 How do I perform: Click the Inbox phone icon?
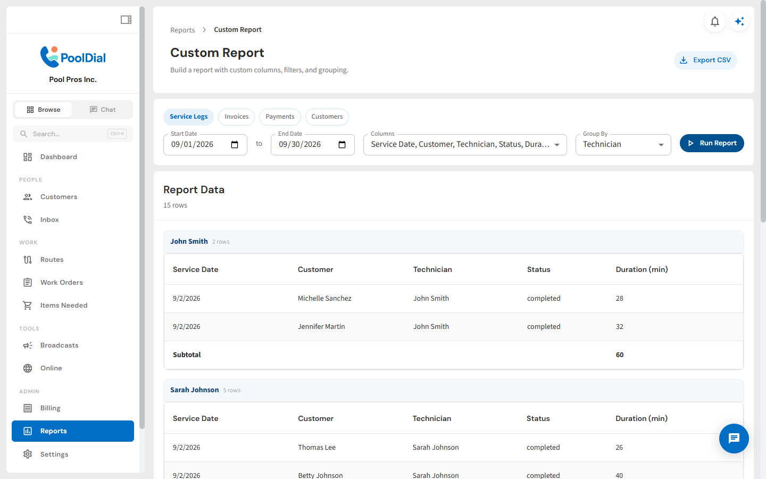coord(28,220)
